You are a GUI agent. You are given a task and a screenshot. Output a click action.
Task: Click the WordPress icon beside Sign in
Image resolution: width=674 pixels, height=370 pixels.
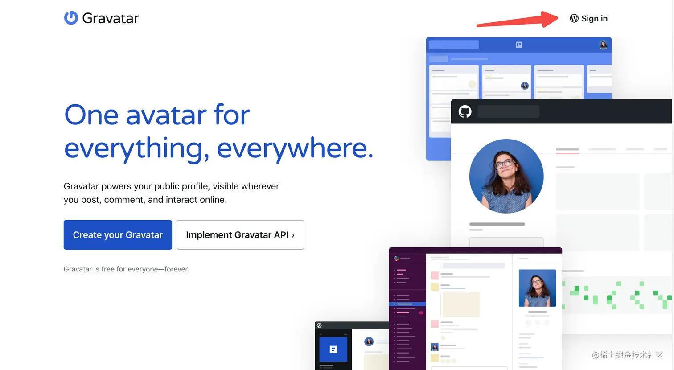[x=574, y=18]
